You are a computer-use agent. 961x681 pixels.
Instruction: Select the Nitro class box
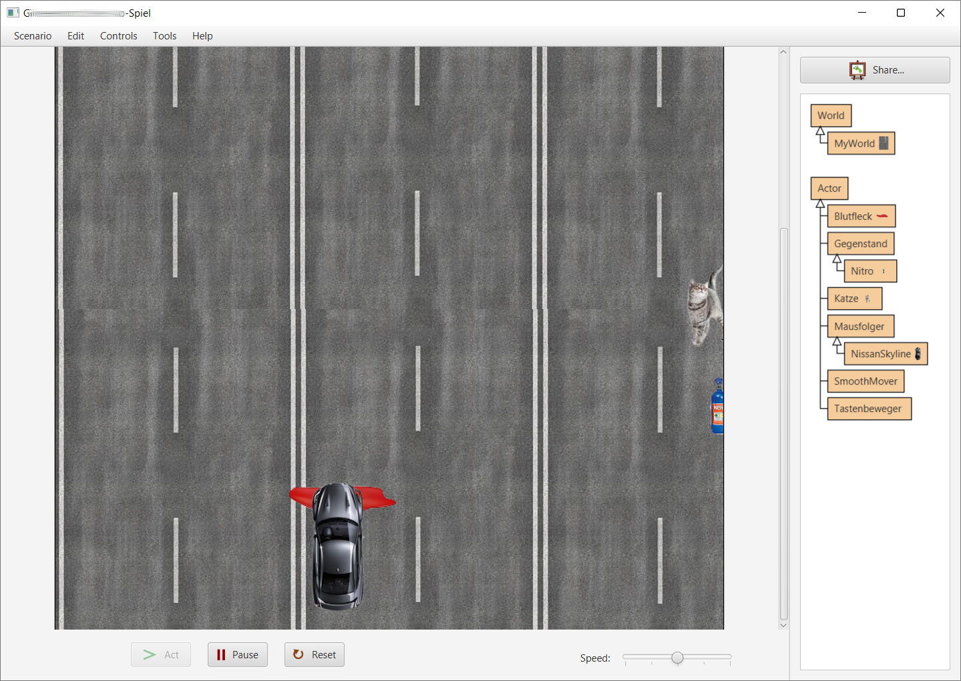(870, 271)
